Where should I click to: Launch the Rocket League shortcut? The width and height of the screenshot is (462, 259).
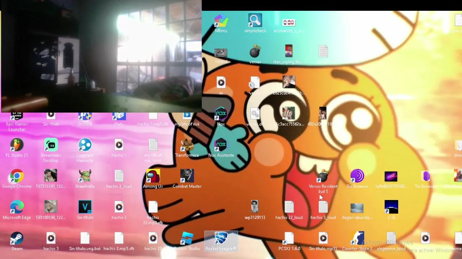(221, 241)
